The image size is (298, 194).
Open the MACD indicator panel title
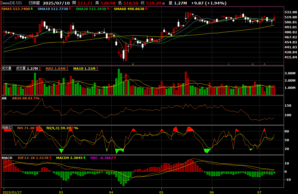click(7, 158)
